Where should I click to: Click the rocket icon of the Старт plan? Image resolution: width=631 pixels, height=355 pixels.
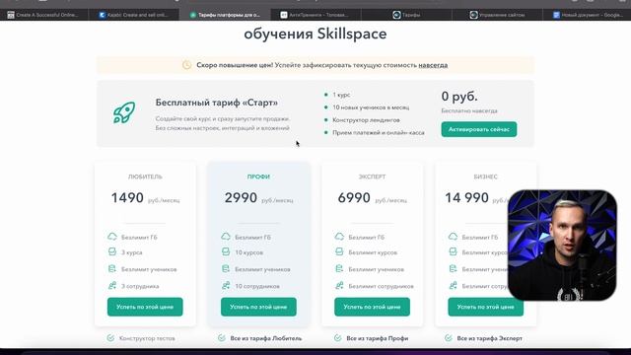(x=124, y=112)
